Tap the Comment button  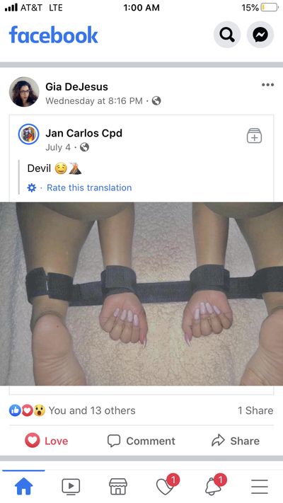(x=141, y=441)
